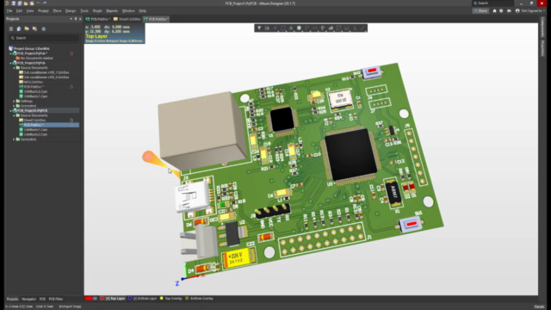Click the second folder icon in the Projects panel toolbar
Screen dimensions: 551x310
coord(34,28)
